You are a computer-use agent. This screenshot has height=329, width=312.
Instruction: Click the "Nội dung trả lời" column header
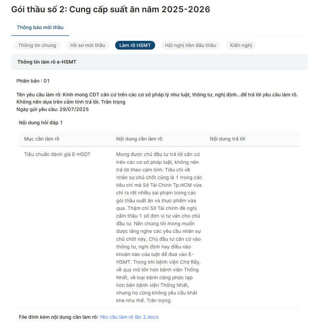coord(227,139)
